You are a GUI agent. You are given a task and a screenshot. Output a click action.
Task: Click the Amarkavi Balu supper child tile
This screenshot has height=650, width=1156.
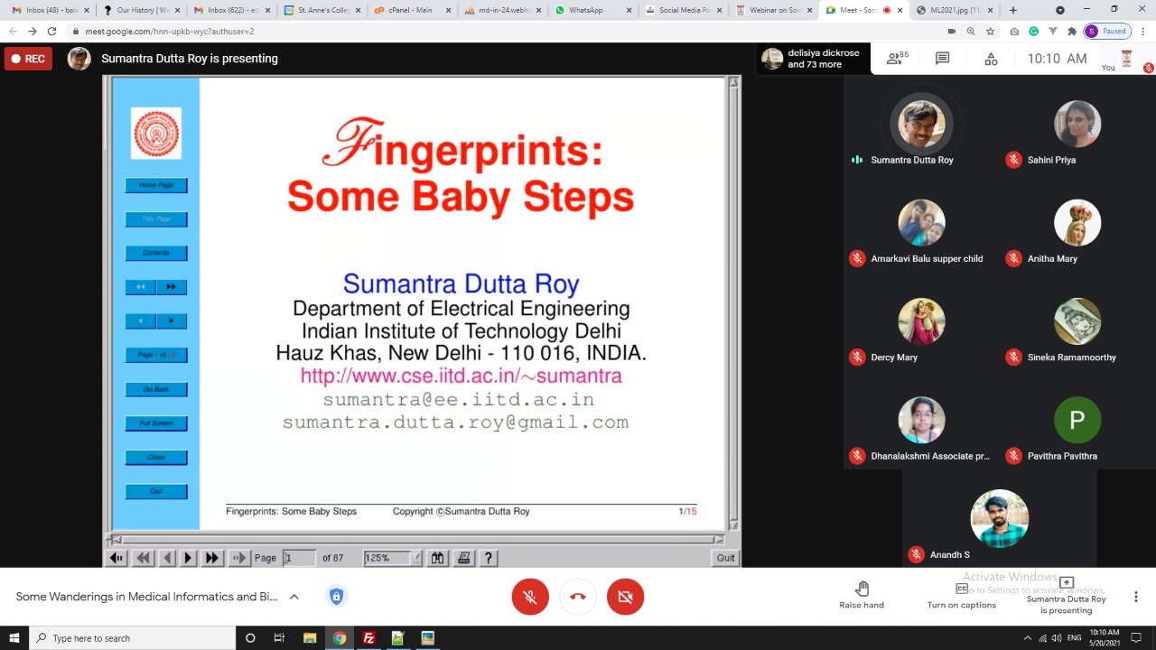(921, 223)
